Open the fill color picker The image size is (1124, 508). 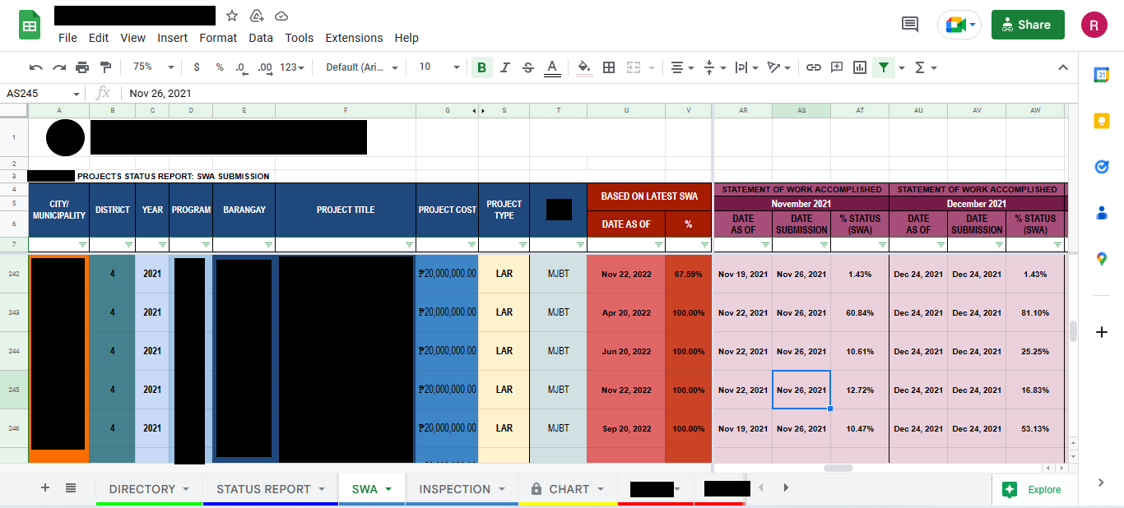pos(584,67)
